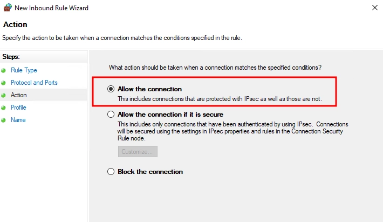This screenshot has width=383, height=222.
Task: Select the Action step in the sidebar
Action: [19, 95]
